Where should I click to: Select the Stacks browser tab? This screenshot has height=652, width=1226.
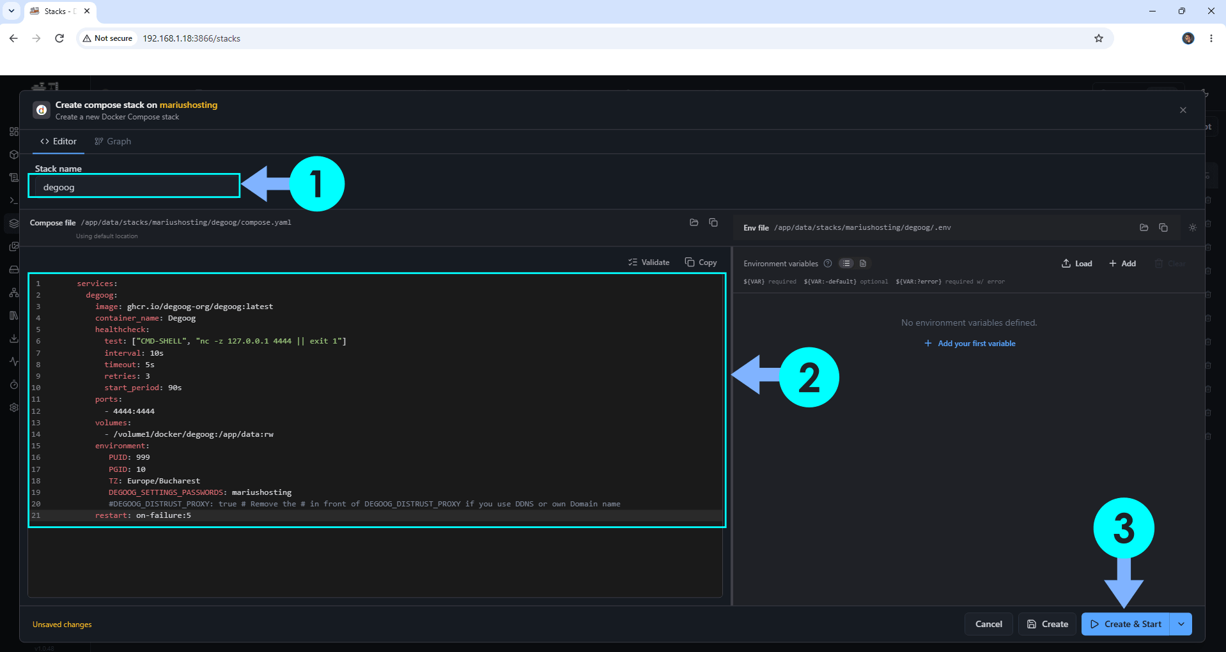pos(60,11)
